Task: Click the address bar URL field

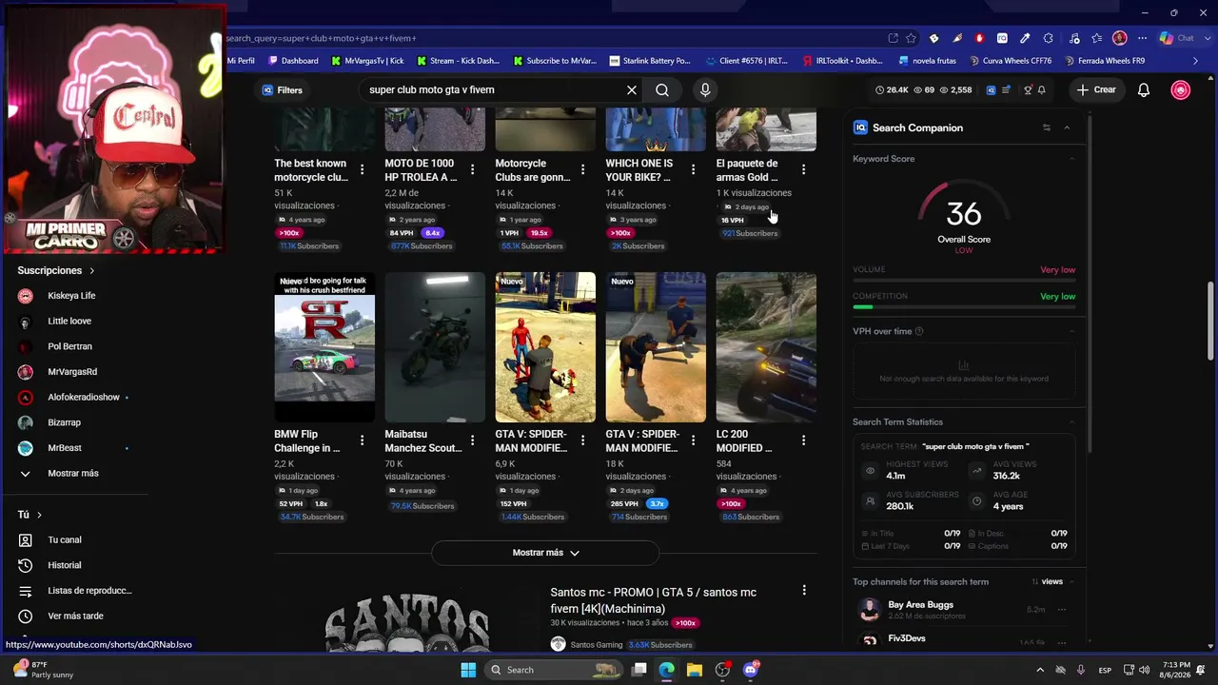Action: coord(552,38)
